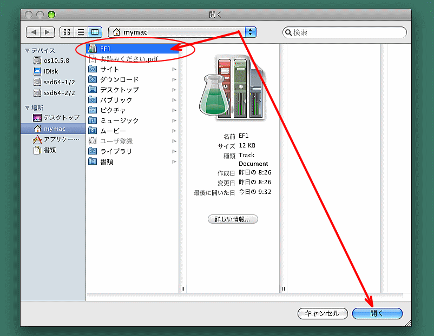Collapse the 場所 section triangle
Image resolution: width=434 pixels, height=336 pixels.
pyautogui.click(x=27, y=108)
